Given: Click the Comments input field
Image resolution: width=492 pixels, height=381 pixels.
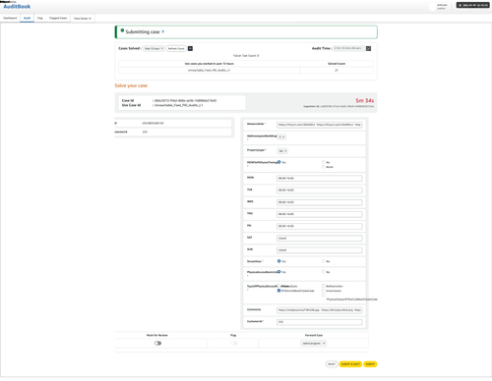Looking at the screenshot, I should pos(320,310).
